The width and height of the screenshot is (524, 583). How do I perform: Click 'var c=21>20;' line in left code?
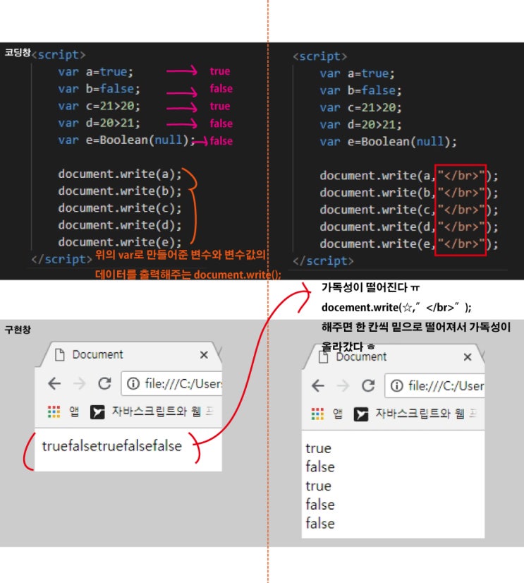click(x=99, y=106)
